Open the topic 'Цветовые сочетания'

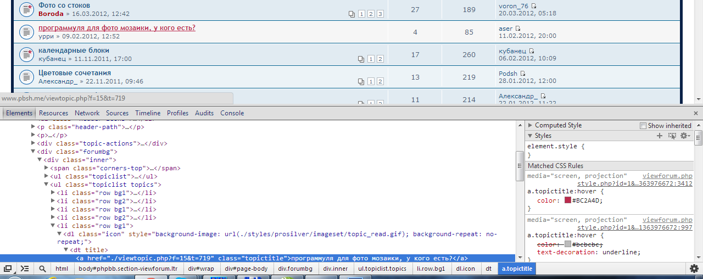75,72
